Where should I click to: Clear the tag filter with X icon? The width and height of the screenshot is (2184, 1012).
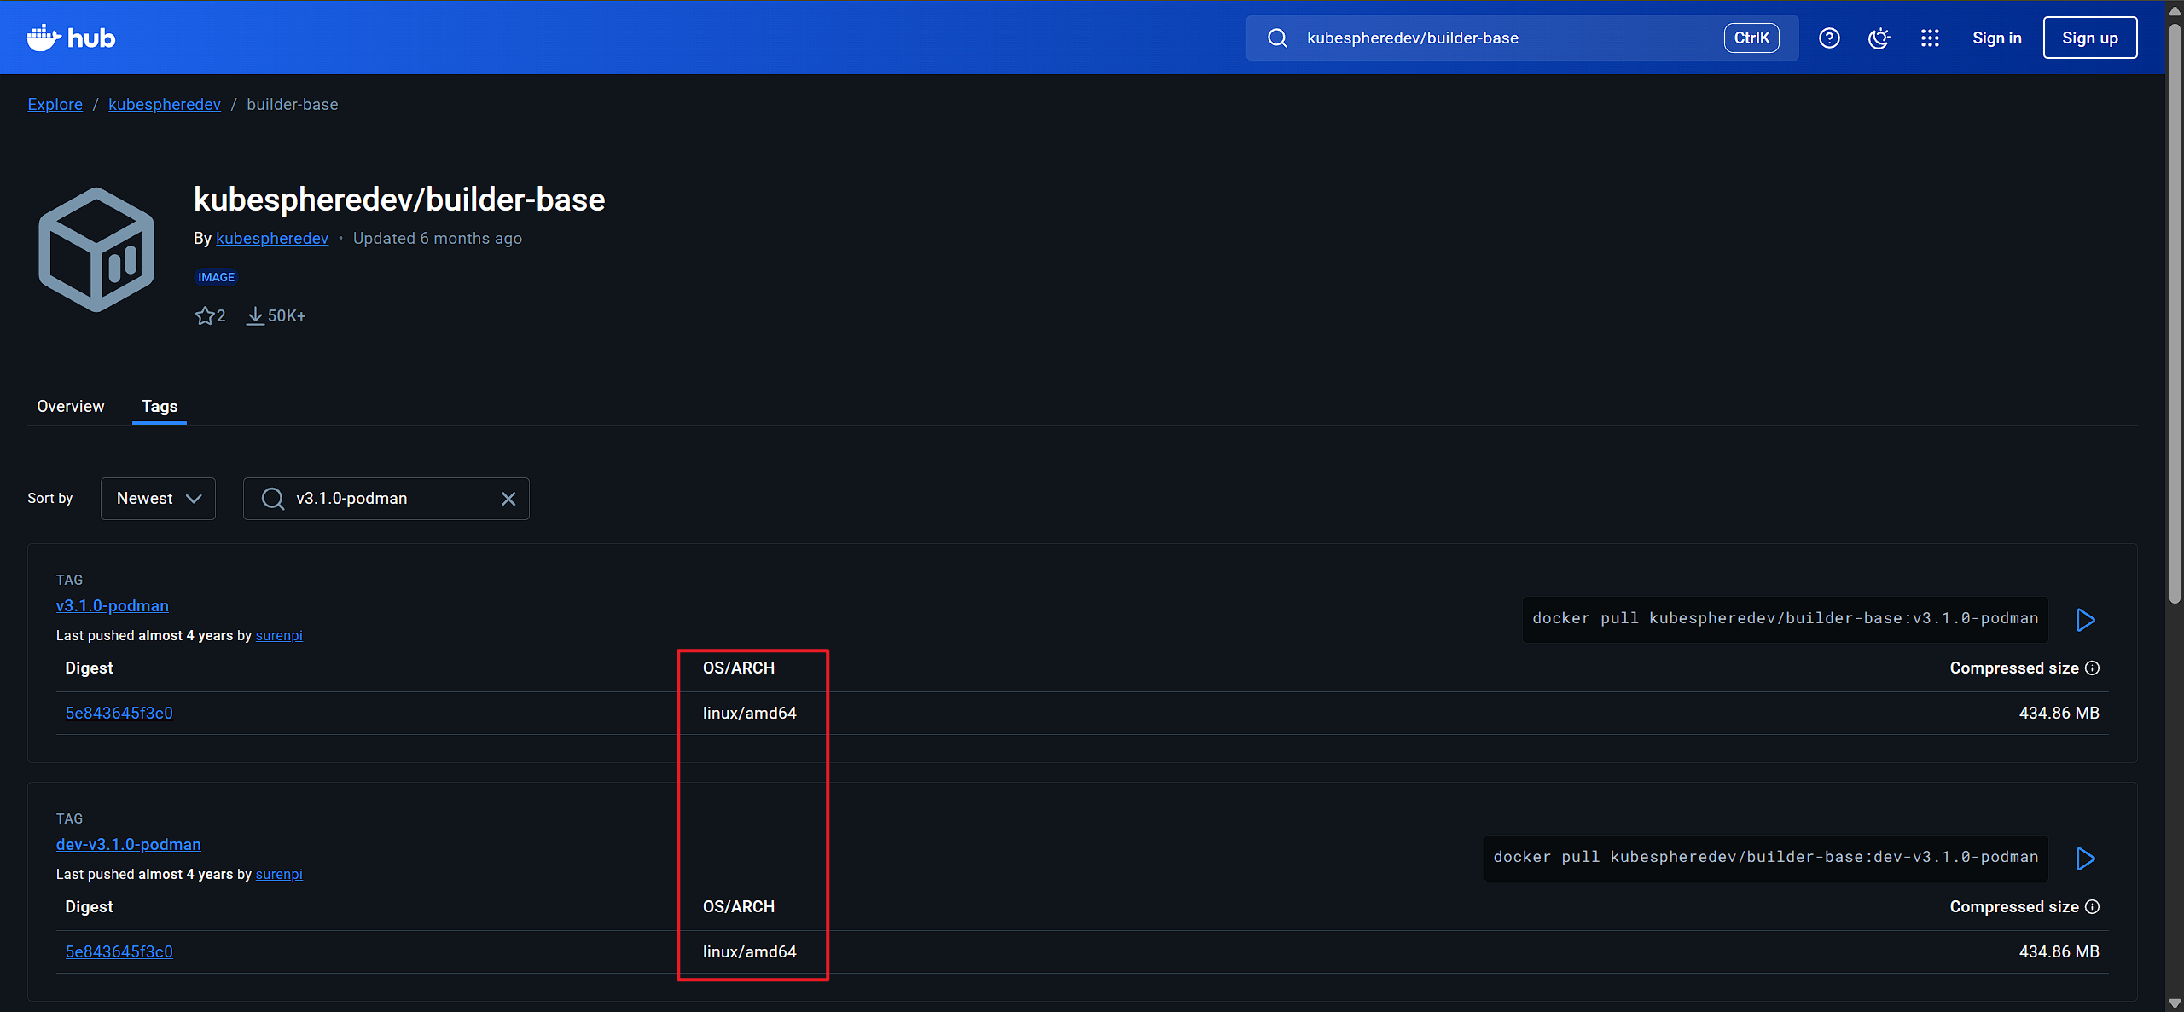(508, 499)
